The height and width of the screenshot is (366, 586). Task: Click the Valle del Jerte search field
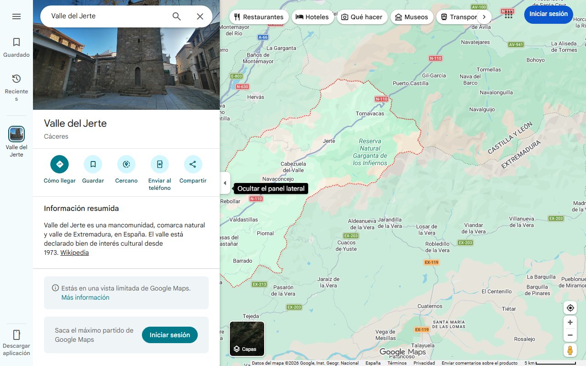(105, 16)
